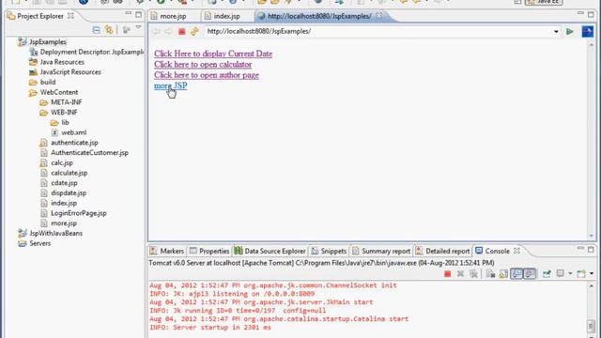Viewport: 601px width, 338px height.
Task: Open 'Click here to open calculator' link
Action: click(x=203, y=65)
